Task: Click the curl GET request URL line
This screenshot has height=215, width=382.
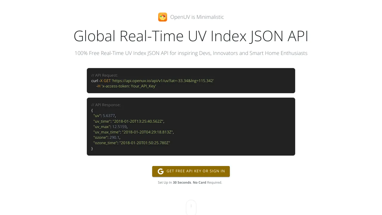Action: tap(153, 81)
